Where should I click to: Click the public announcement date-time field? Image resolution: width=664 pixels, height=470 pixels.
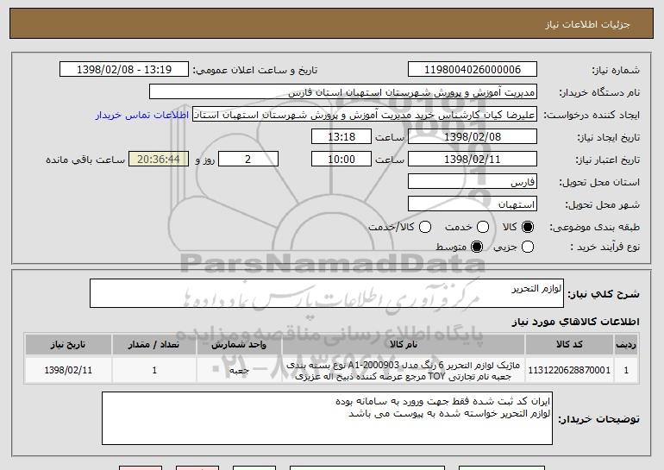tap(124, 70)
